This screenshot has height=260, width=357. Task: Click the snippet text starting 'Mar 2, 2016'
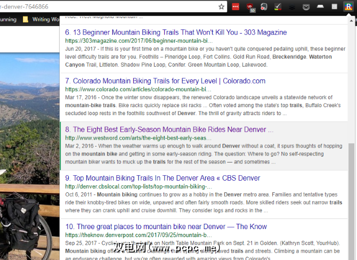[204, 154]
